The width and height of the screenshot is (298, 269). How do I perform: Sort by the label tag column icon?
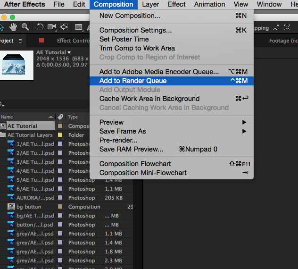point(60,117)
